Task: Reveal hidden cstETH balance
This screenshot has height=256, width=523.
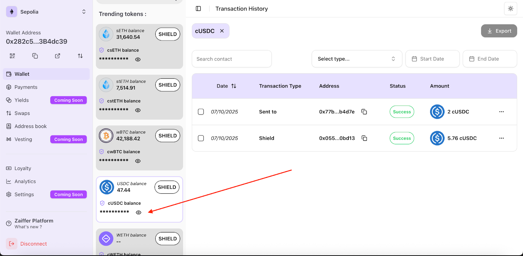Action: point(138,110)
